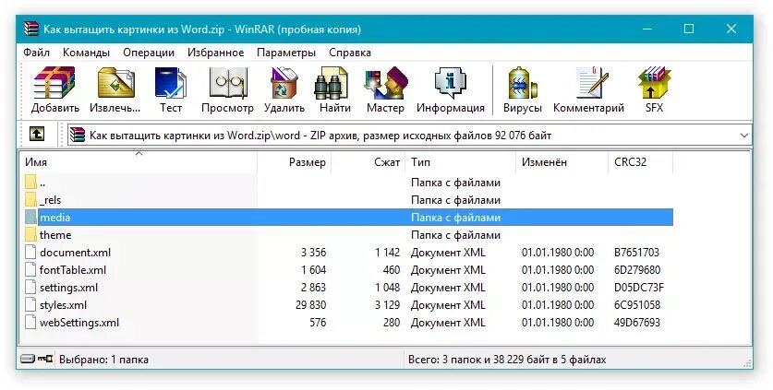773x390 pixels.
Task: Select the settings.xml file name
Action: [69, 288]
